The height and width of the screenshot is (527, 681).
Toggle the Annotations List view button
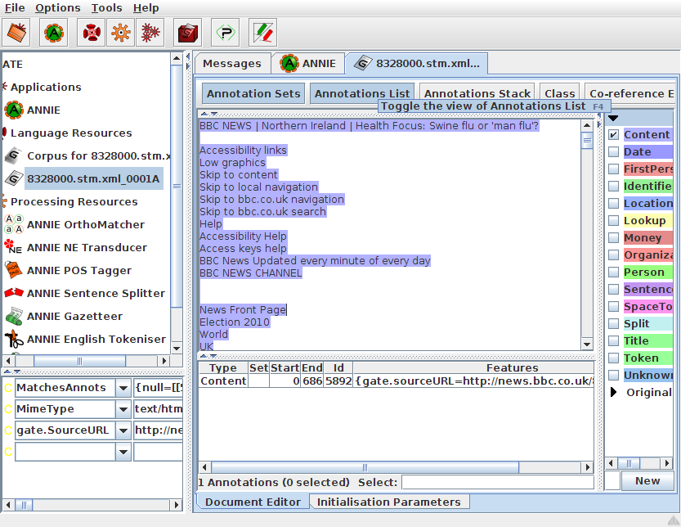[x=362, y=93]
